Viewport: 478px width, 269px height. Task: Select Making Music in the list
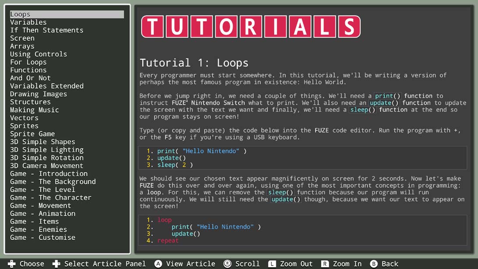(35, 110)
